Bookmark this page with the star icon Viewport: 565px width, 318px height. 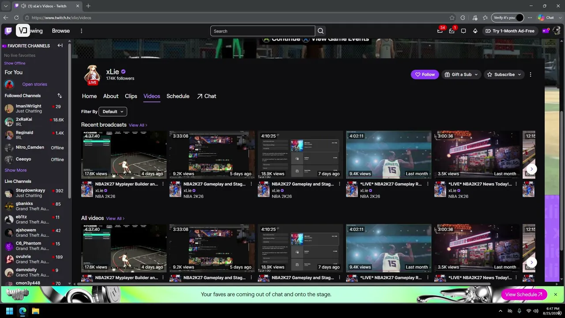coord(452,18)
